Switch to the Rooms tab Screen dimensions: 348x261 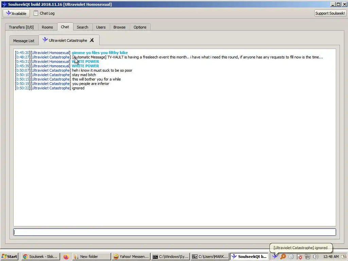point(47,27)
